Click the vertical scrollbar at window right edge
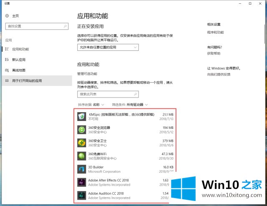 (x=264, y=34)
